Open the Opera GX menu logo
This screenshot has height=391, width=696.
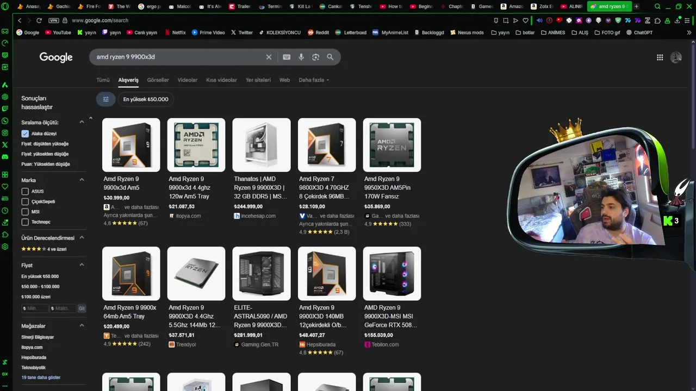point(5,7)
